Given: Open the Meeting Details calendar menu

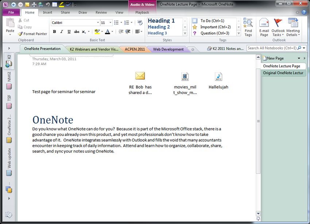Looking at the screenshot, I should (x=293, y=27).
